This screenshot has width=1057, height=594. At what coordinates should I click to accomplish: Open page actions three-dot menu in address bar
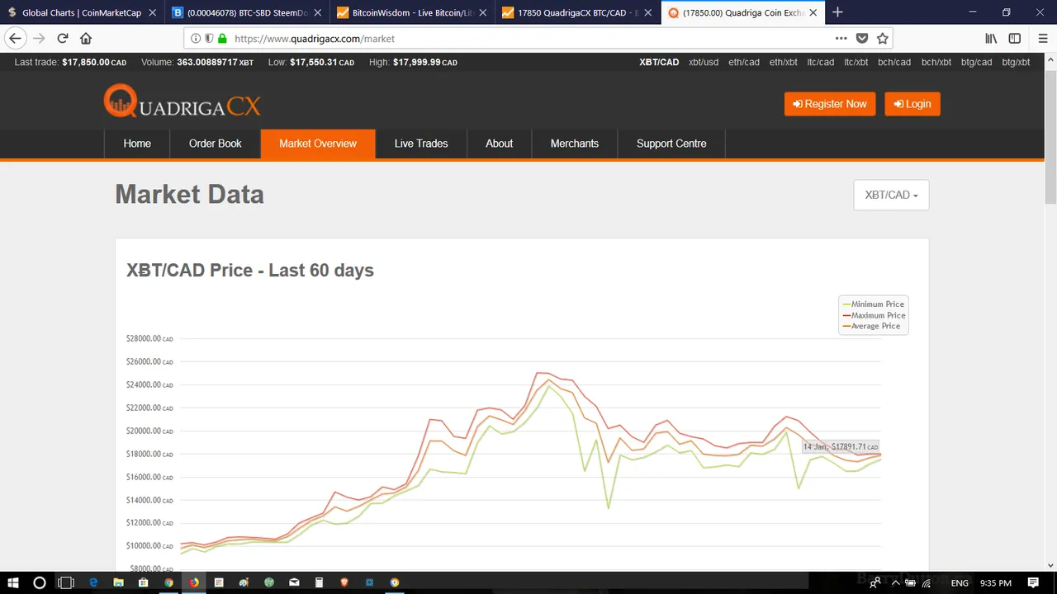841,38
